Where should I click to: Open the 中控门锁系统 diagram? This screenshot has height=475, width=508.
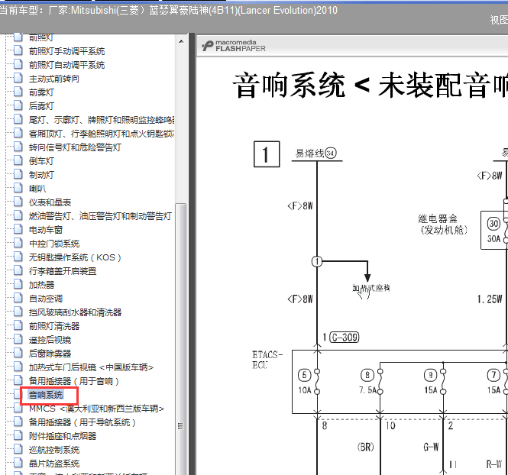pos(53,244)
